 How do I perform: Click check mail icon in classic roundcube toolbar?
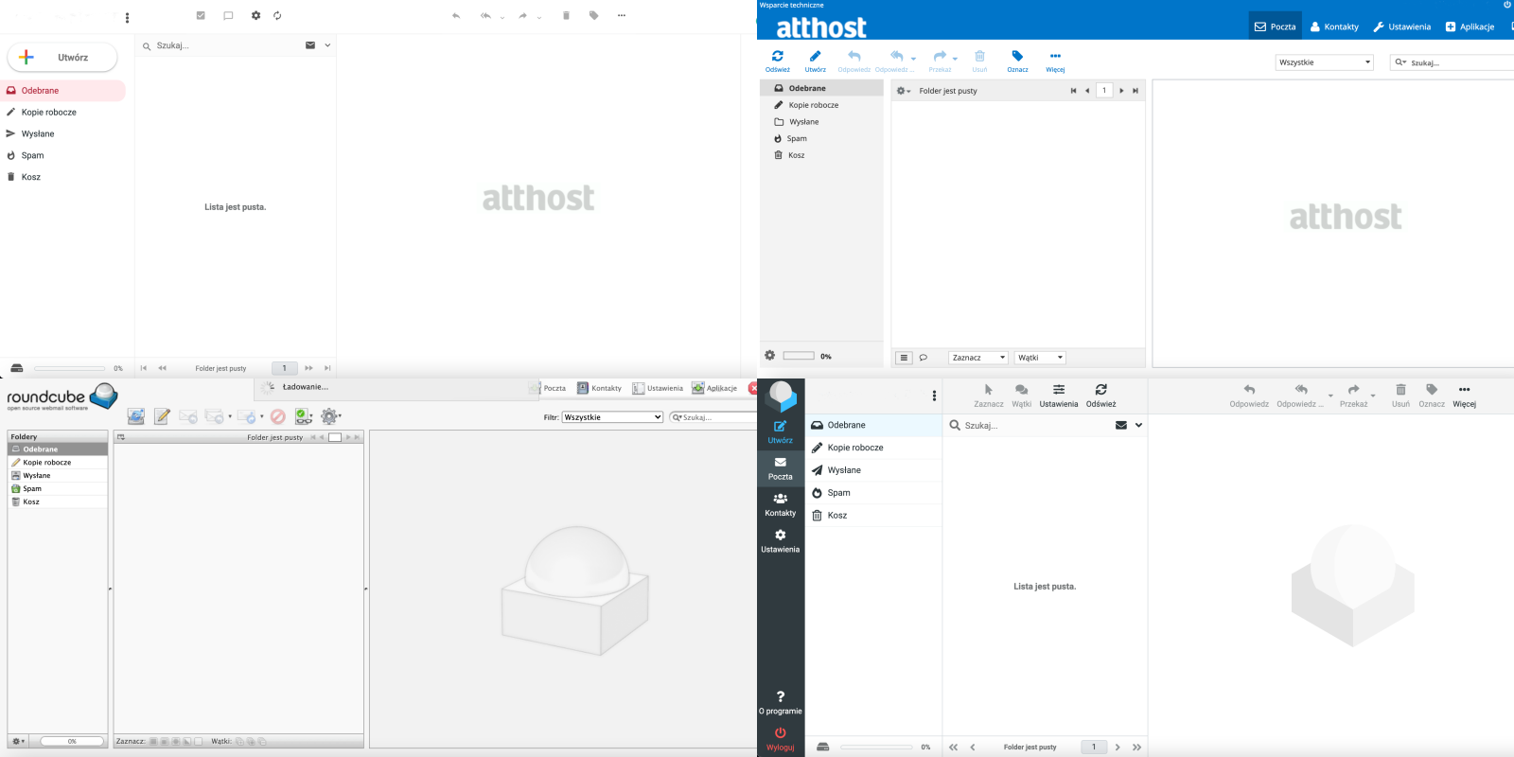tap(136, 416)
